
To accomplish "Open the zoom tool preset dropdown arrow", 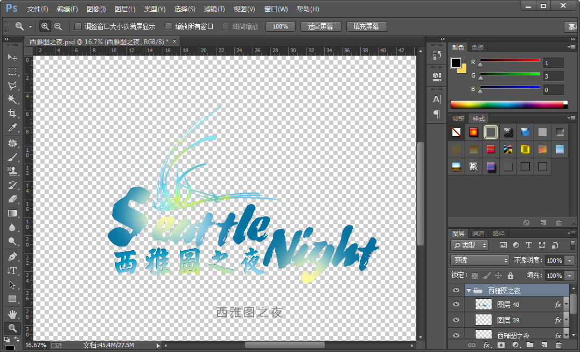I will (30, 26).
